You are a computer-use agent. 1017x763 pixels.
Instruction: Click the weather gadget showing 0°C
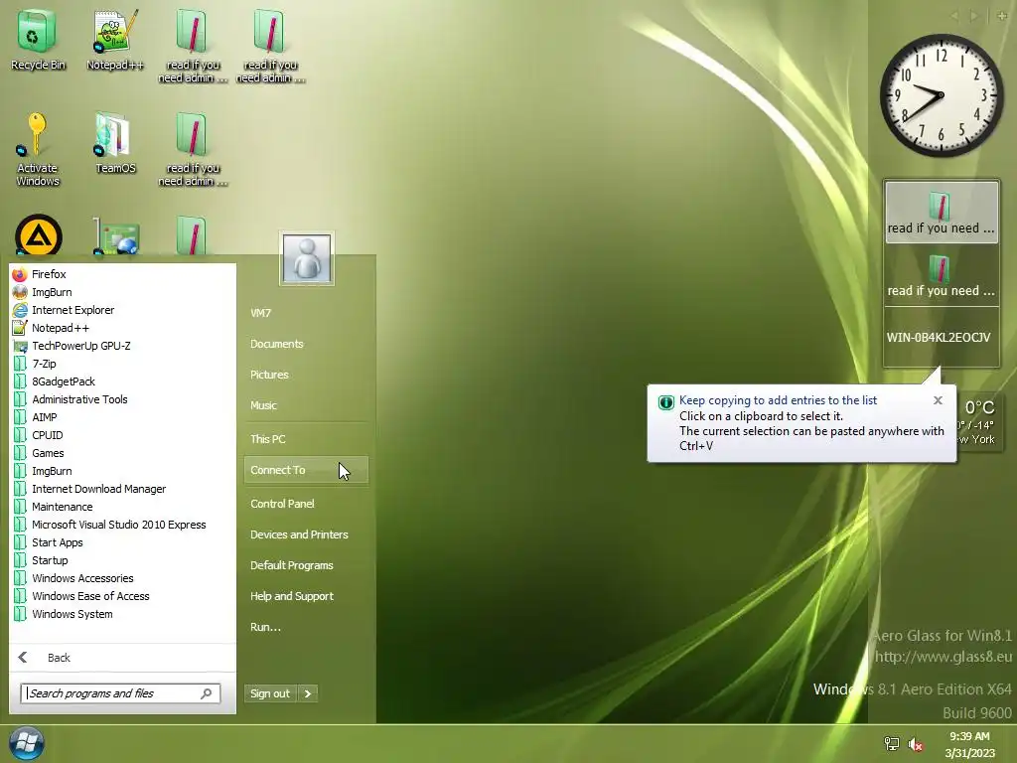click(x=978, y=421)
